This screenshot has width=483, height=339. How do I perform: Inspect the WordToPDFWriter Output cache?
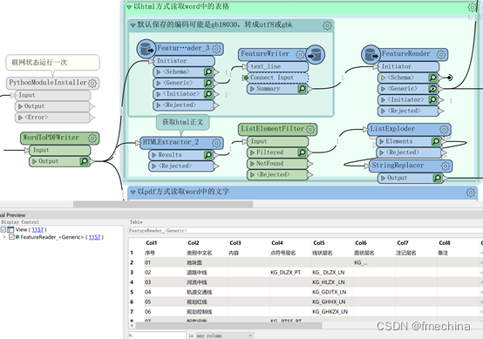[84, 161]
